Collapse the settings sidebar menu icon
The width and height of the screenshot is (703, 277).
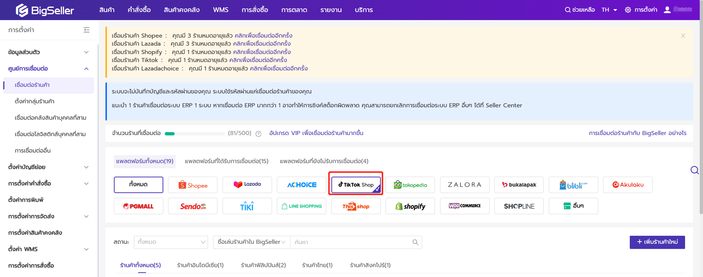86,30
